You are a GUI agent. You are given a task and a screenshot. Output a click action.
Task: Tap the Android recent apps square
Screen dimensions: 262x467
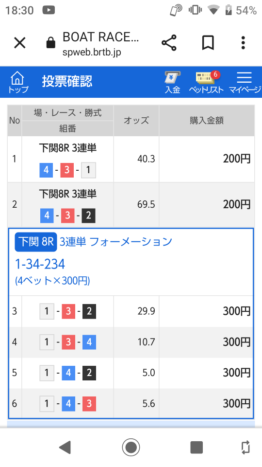pyautogui.click(x=196, y=447)
